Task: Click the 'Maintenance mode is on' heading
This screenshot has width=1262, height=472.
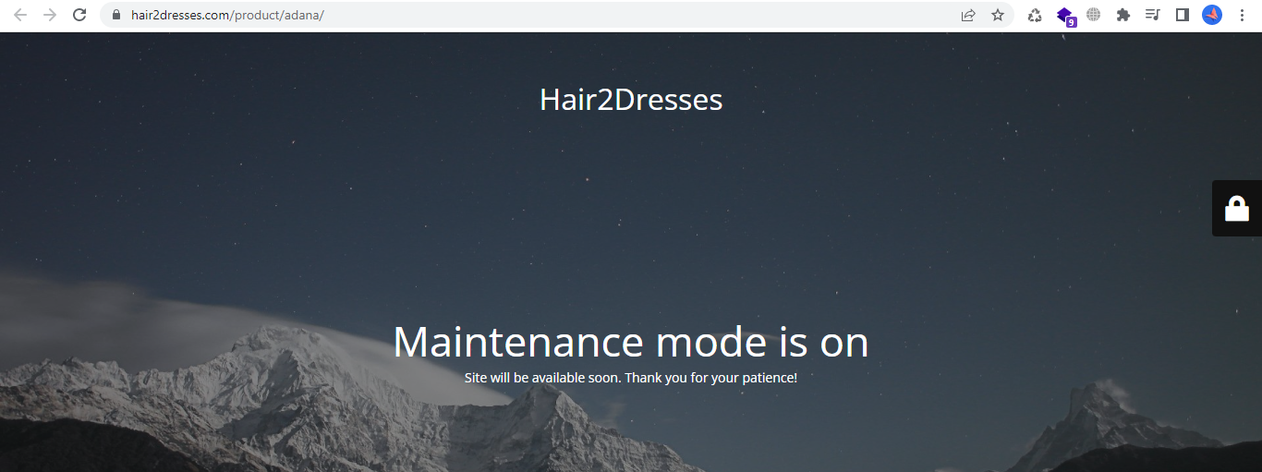Action: (x=631, y=342)
